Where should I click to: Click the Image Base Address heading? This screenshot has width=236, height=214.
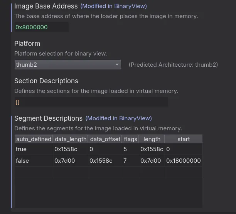click(x=46, y=6)
